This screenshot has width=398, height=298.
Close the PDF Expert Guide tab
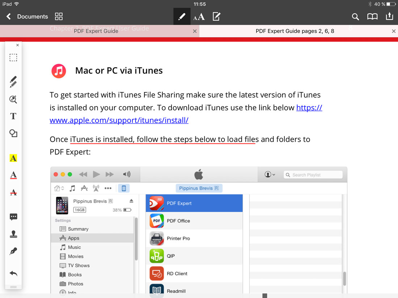point(195,31)
